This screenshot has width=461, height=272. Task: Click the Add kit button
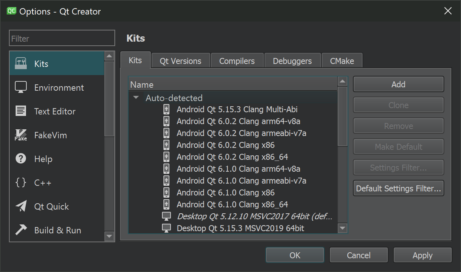399,84
